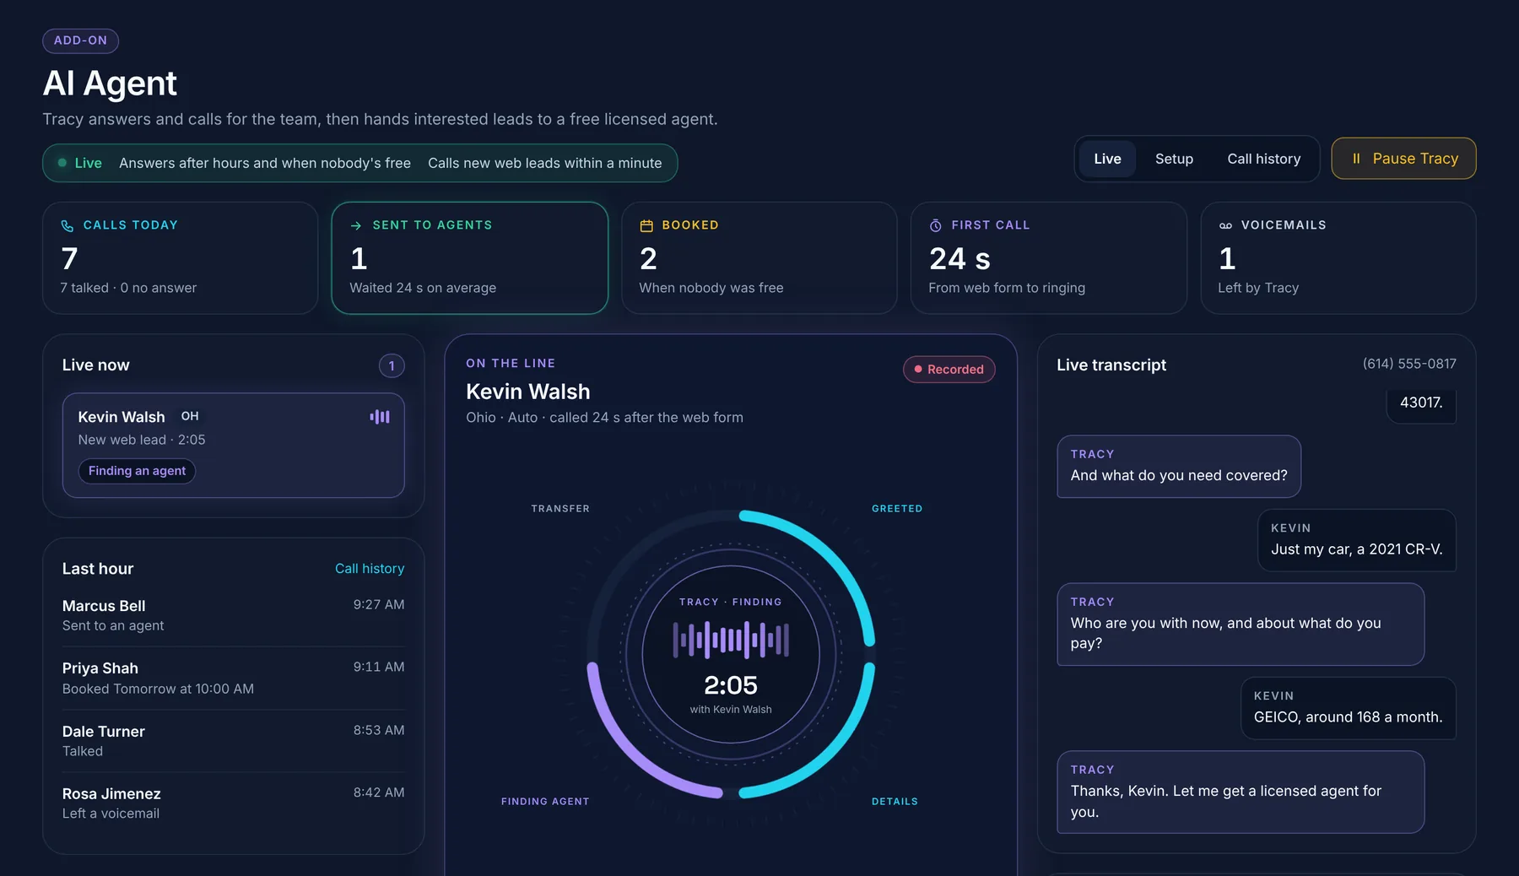
Task: Open Rosa Jimenez voicemail row
Action: (x=233, y=803)
